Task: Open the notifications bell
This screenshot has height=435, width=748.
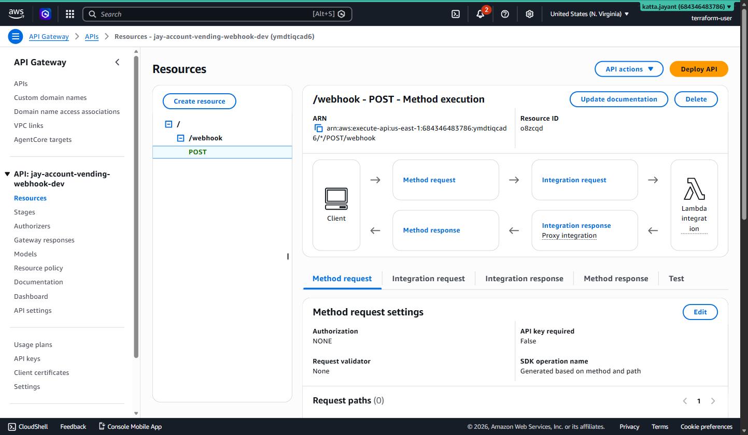Action: click(481, 14)
